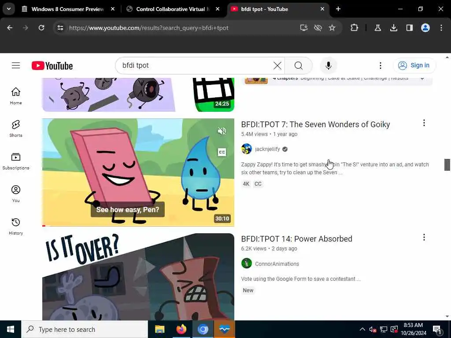
Task: Toggle the browser side panel
Action: (x=410, y=28)
